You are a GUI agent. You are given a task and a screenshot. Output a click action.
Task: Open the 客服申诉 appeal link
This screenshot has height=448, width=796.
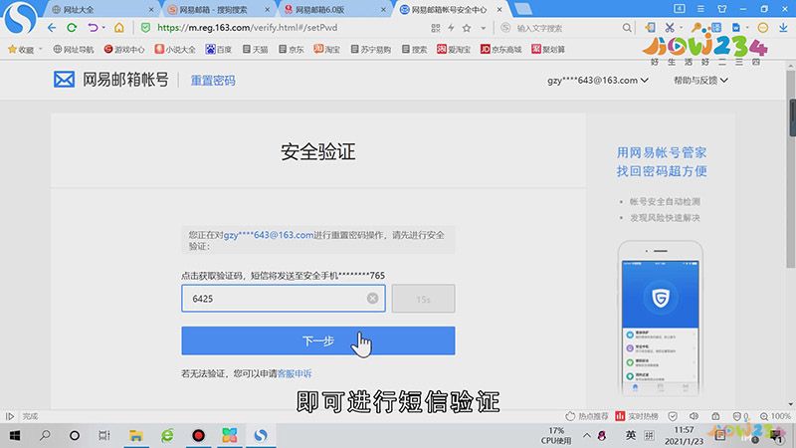click(295, 373)
